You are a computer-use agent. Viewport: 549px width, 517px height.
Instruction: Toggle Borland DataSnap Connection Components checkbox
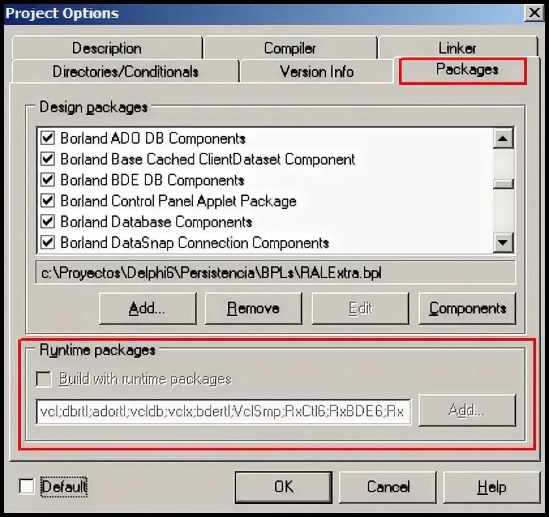(x=48, y=243)
